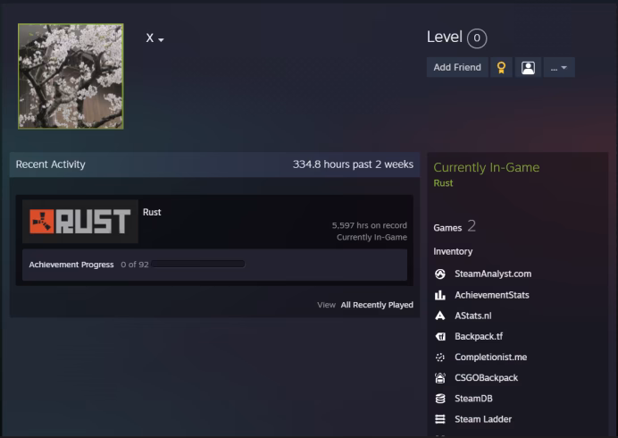Open the Completionist.me link
Image resolution: width=618 pixels, height=438 pixels.
coord(490,358)
